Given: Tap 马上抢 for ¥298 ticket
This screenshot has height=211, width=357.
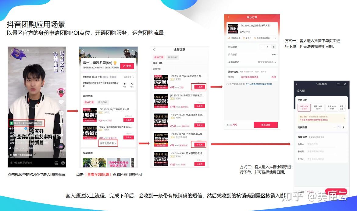Looking at the screenshot, I should pyautogui.click(x=199, y=125).
